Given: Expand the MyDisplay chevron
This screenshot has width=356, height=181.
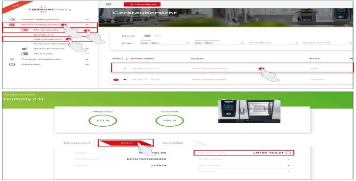Looking at the screenshot, I should (x=87, y=54).
